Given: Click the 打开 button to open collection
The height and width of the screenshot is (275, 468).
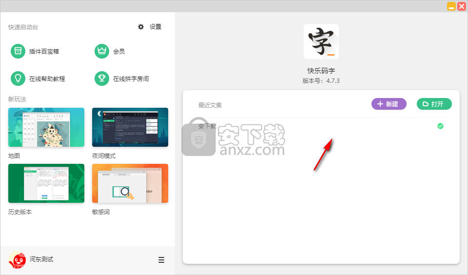Looking at the screenshot, I should pos(434,104).
